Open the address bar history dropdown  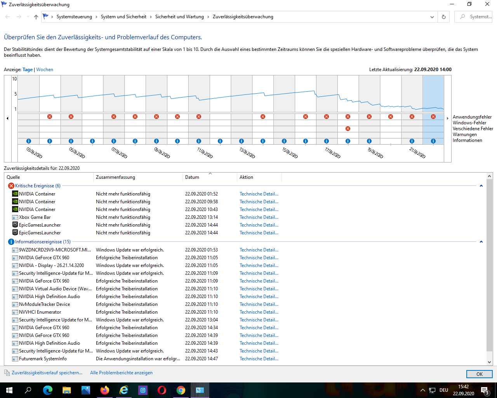(432, 17)
